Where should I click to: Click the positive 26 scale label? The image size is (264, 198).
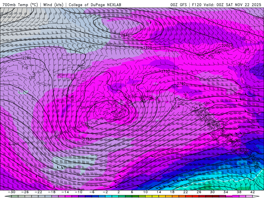coord(199,192)
